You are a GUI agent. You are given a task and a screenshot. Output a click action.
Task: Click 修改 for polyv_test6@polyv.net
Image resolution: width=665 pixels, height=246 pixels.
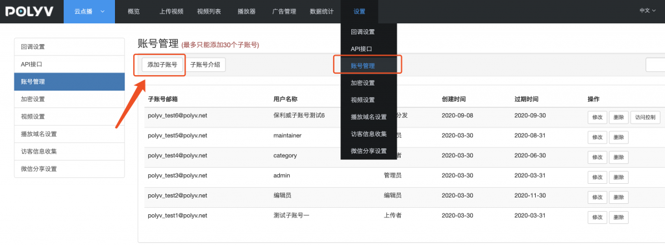[x=597, y=118]
